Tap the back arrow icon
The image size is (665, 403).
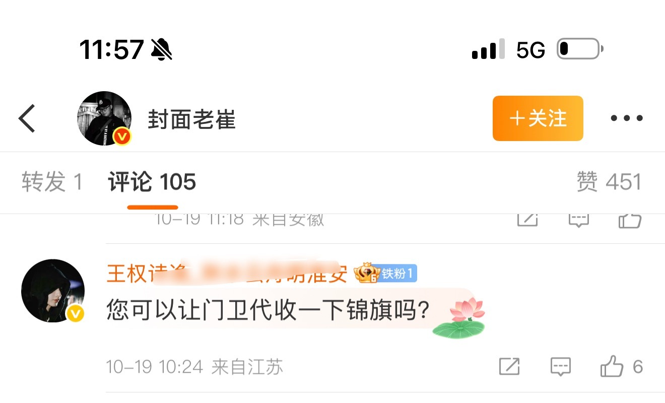point(27,118)
